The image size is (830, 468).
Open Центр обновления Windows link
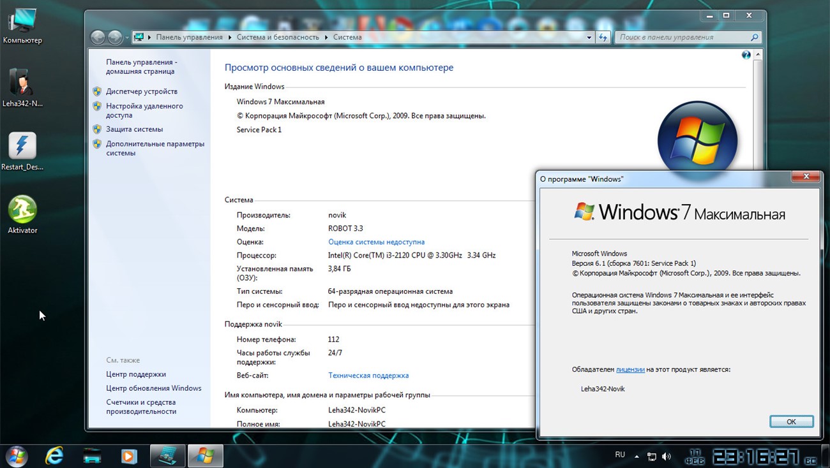(154, 389)
